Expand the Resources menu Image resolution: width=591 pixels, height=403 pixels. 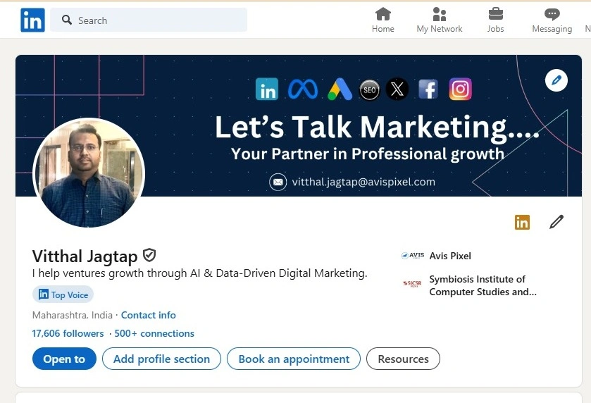click(x=403, y=359)
